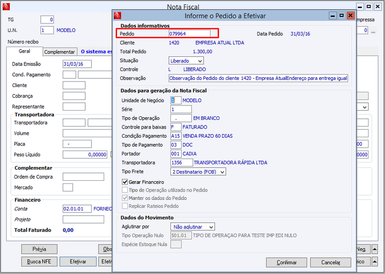Close the Informe o Pedido a Efetivar dialog

pyautogui.click(x=351, y=16)
